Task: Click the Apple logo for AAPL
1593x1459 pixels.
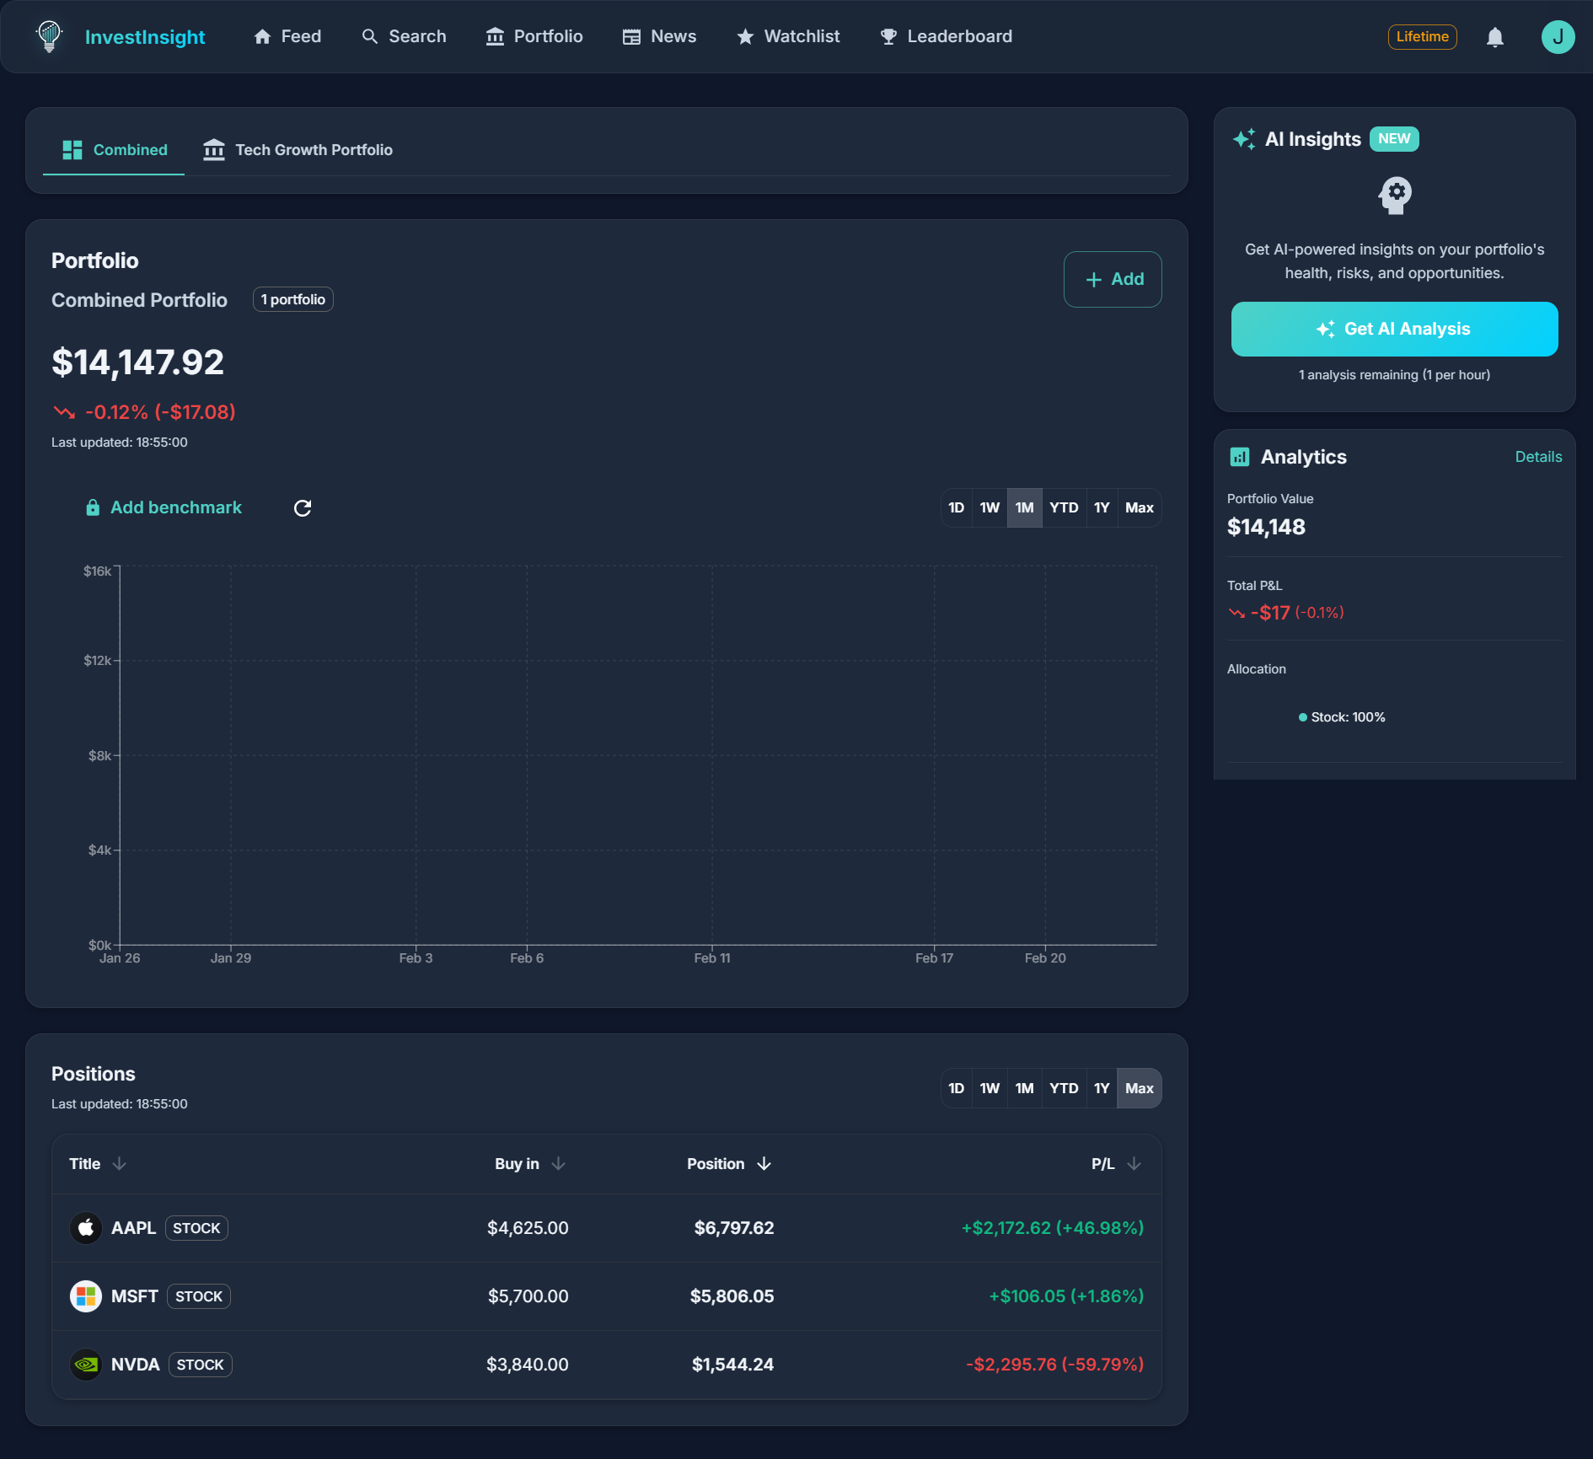Action: [x=86, y=1228]
